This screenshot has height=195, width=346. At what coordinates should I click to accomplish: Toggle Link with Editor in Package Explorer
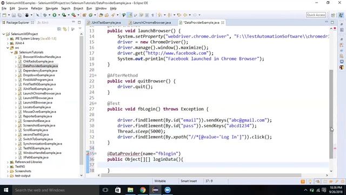(x=65, y=29)
